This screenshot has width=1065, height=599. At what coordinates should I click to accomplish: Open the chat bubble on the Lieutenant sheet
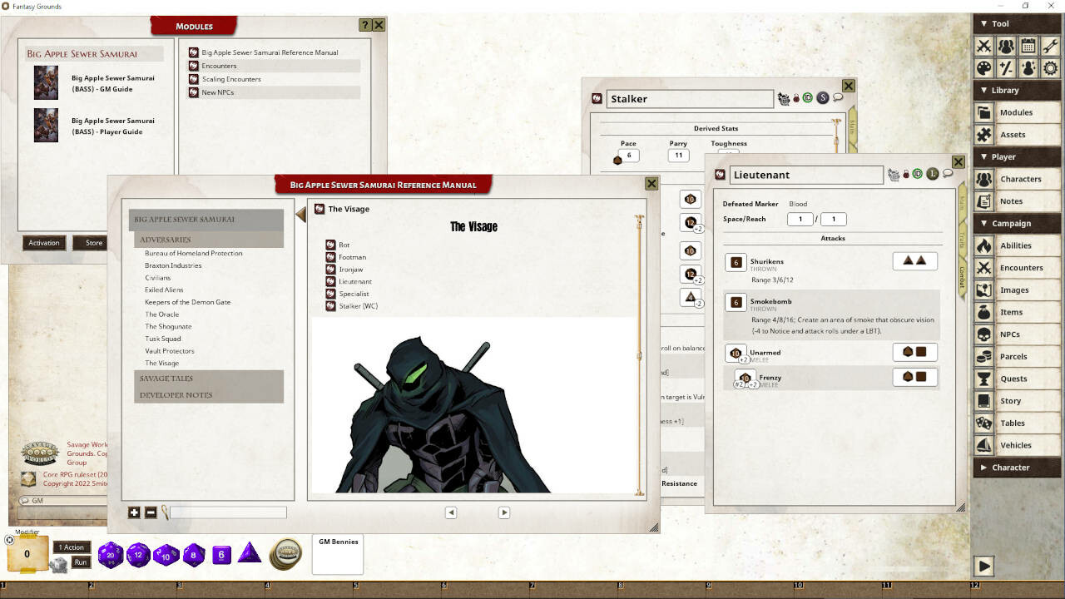click(x=946, y=172)
